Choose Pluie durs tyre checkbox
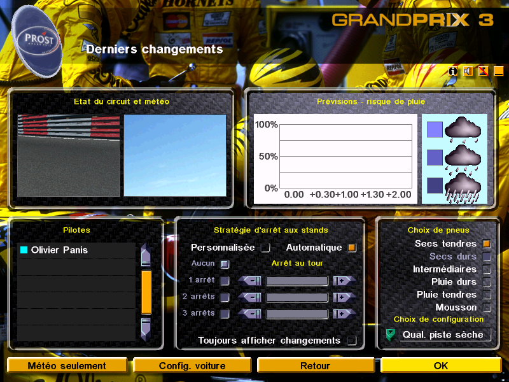 (486, 281)
